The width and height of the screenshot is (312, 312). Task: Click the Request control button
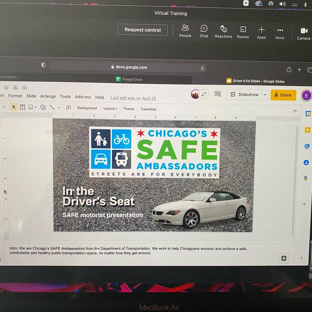[142, 30]
